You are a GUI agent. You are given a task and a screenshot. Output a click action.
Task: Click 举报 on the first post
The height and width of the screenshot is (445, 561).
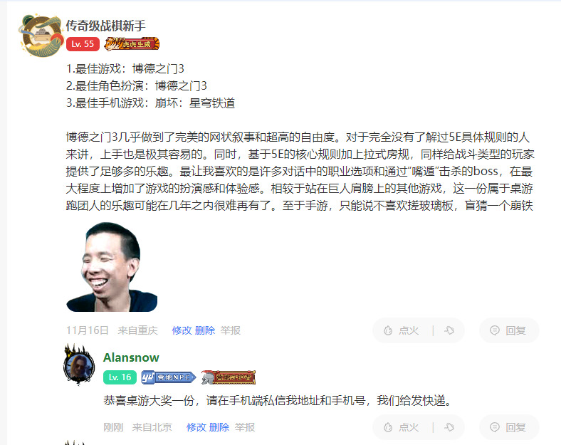[231, 330]
